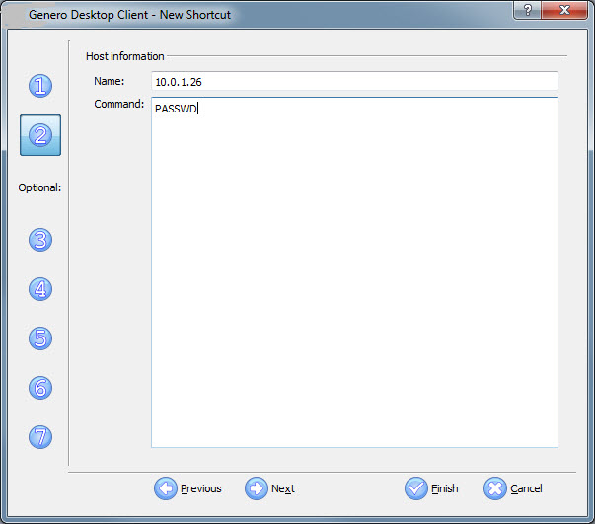Close the New Shortcut dialog
This screenshot has width=595, height=524.
[x=564, y=10]
